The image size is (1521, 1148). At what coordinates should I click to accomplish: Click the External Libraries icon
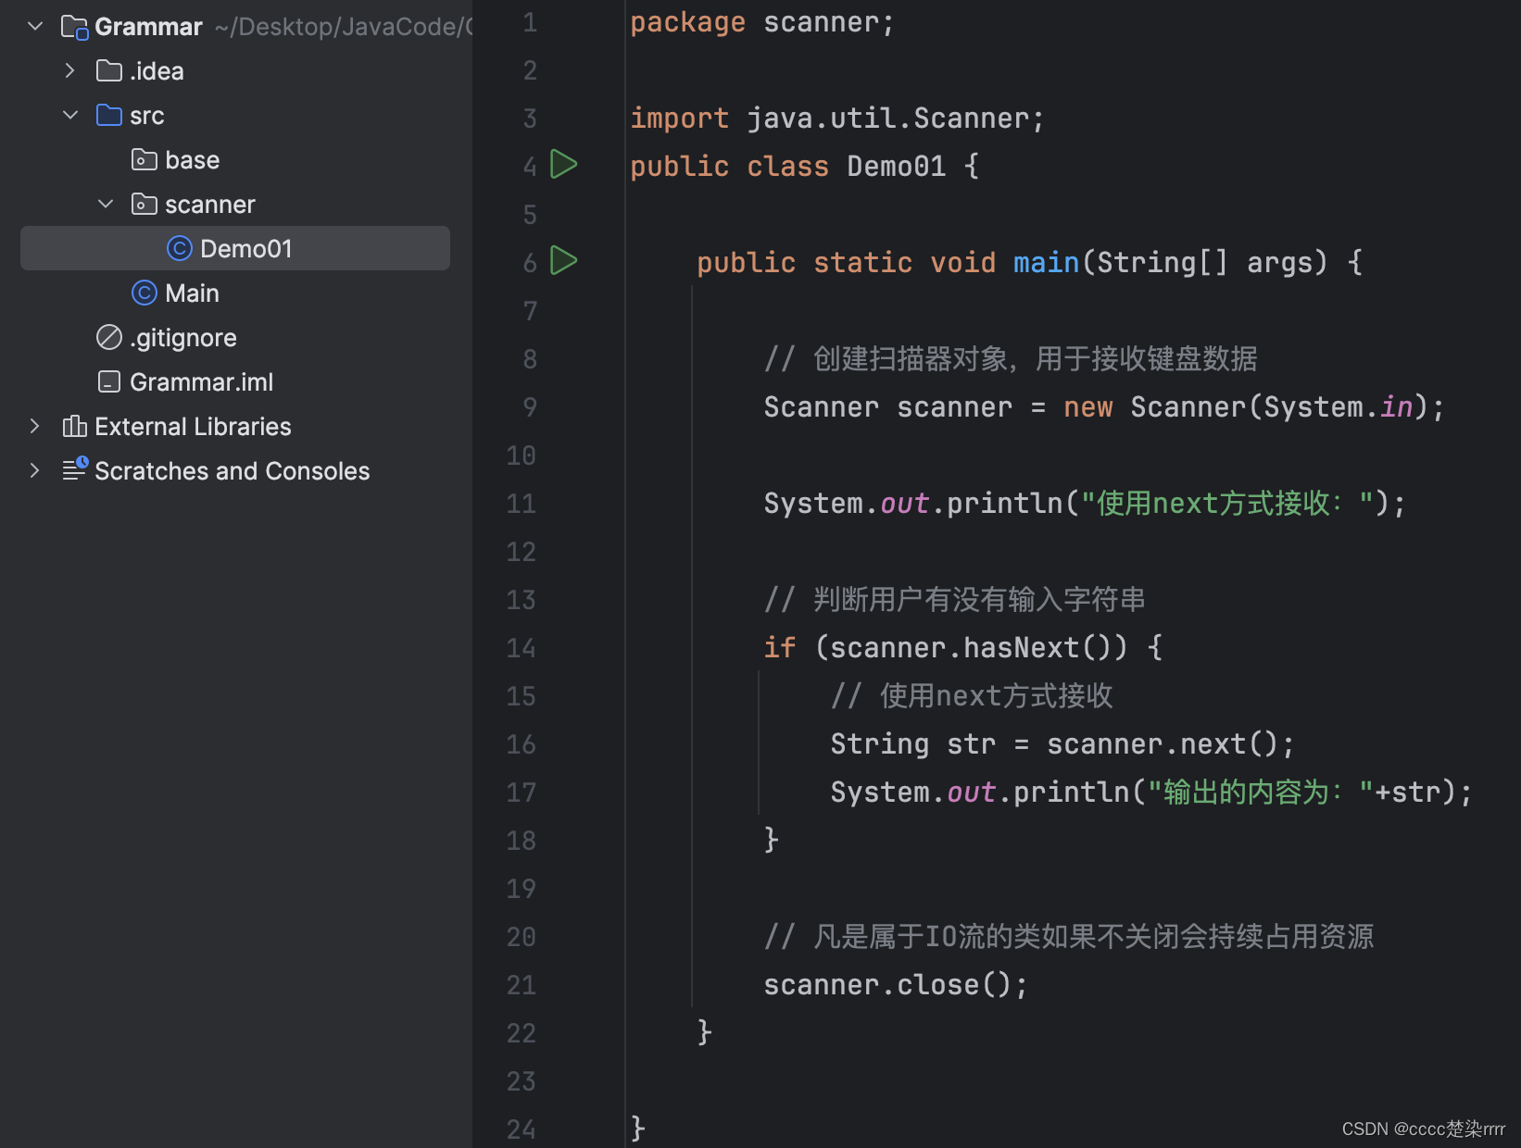(74, 426)
